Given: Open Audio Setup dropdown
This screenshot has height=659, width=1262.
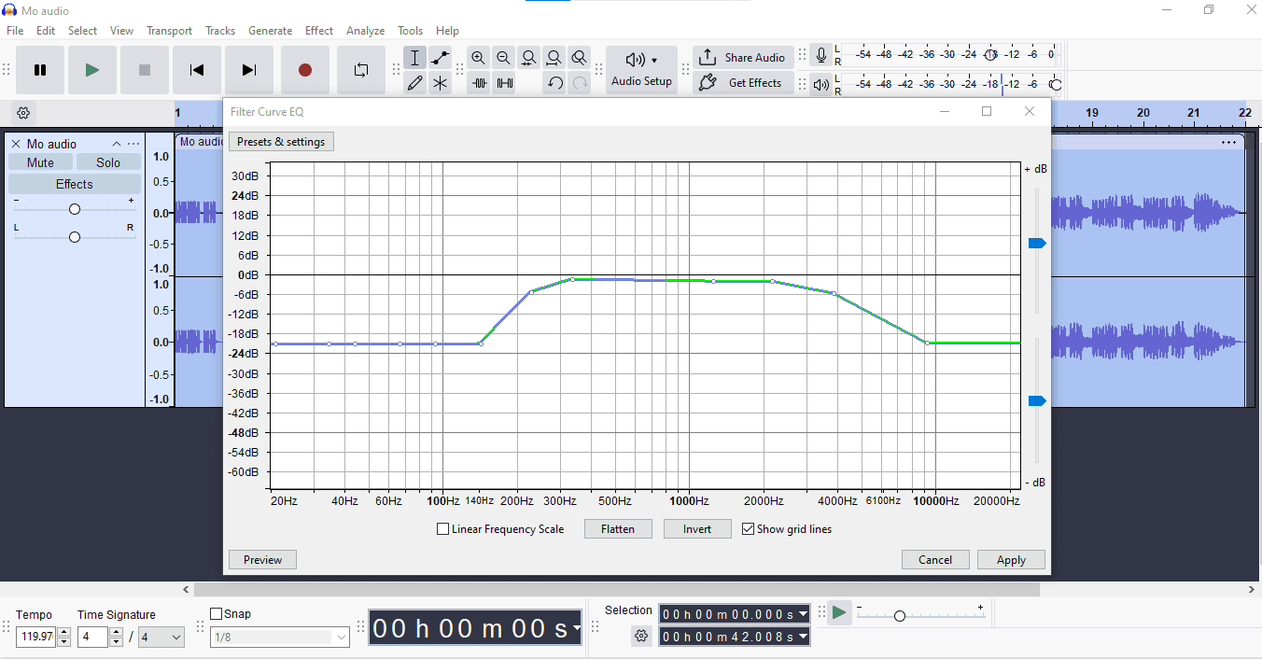Looking at the screenshot, I should 641,70.
